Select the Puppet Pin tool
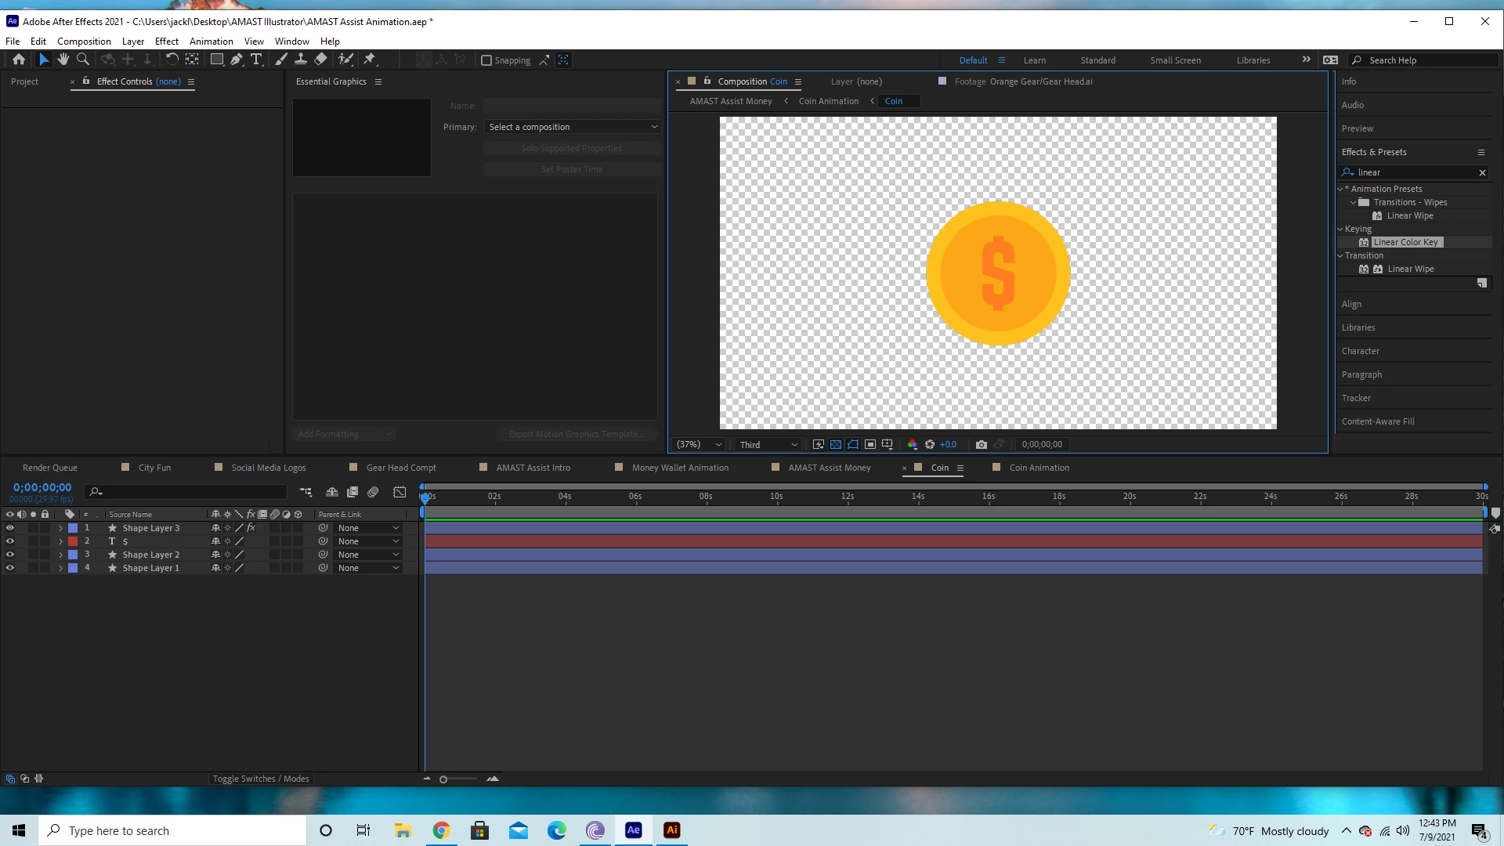The image size is (1504, 846). pos(370,60)
